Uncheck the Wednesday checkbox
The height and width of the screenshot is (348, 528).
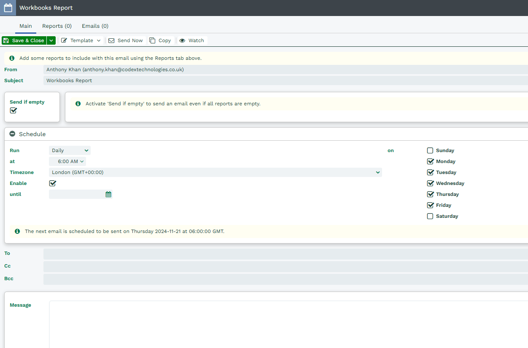[x=430, y=183]
